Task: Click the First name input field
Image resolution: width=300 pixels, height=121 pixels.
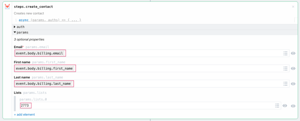Action: [146, 69]
